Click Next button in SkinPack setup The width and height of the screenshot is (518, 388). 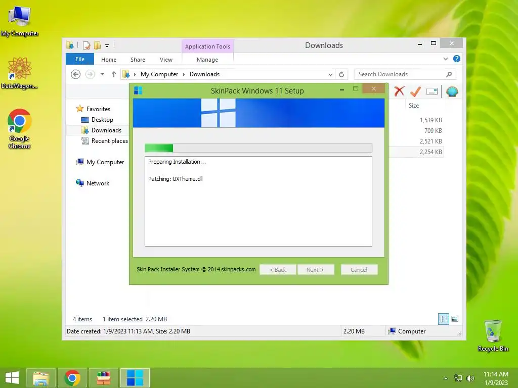click(316, 270)
